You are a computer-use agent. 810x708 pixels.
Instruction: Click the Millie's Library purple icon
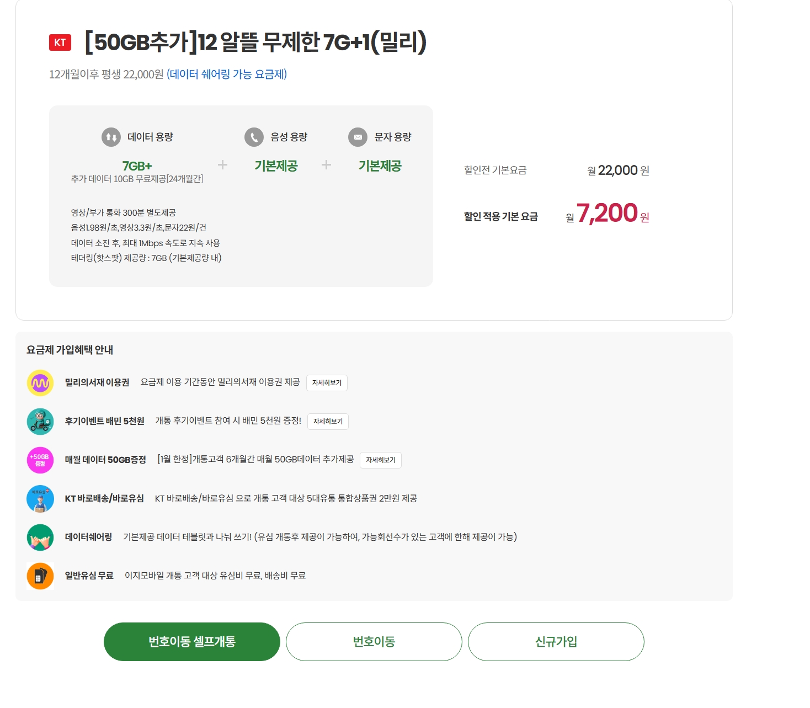pos(40,383)
